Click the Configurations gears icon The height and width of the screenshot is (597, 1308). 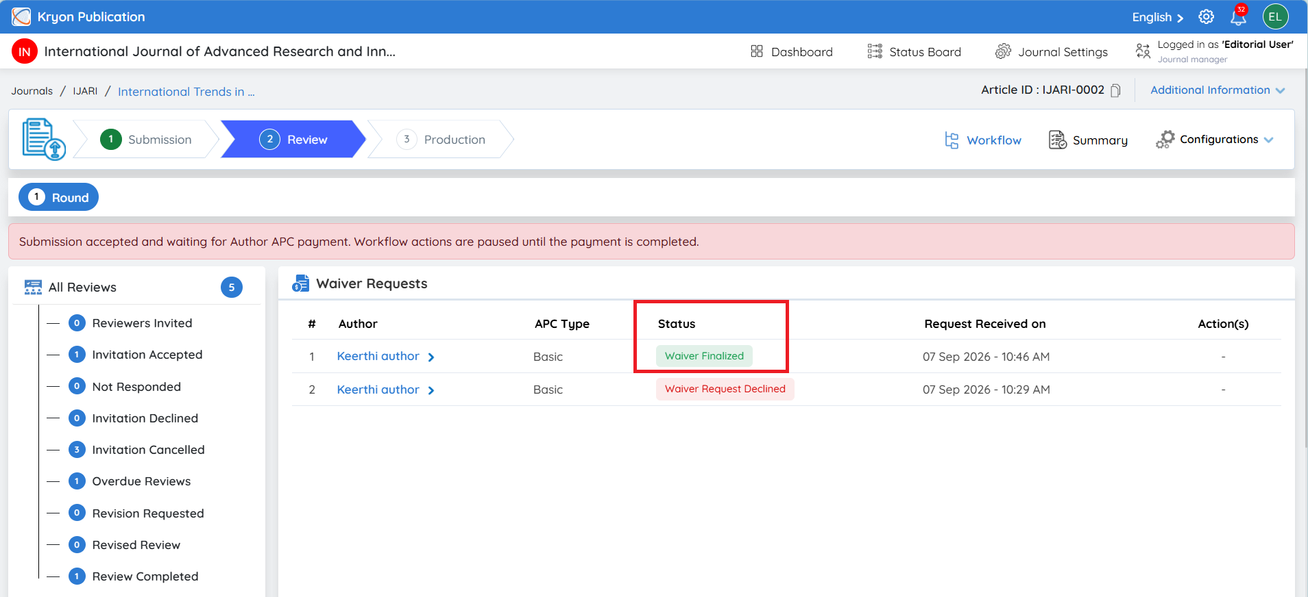pyautogui.click(x=1165, y=140)
